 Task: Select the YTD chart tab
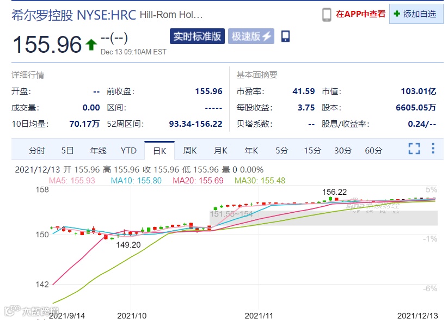coord(128,151)
